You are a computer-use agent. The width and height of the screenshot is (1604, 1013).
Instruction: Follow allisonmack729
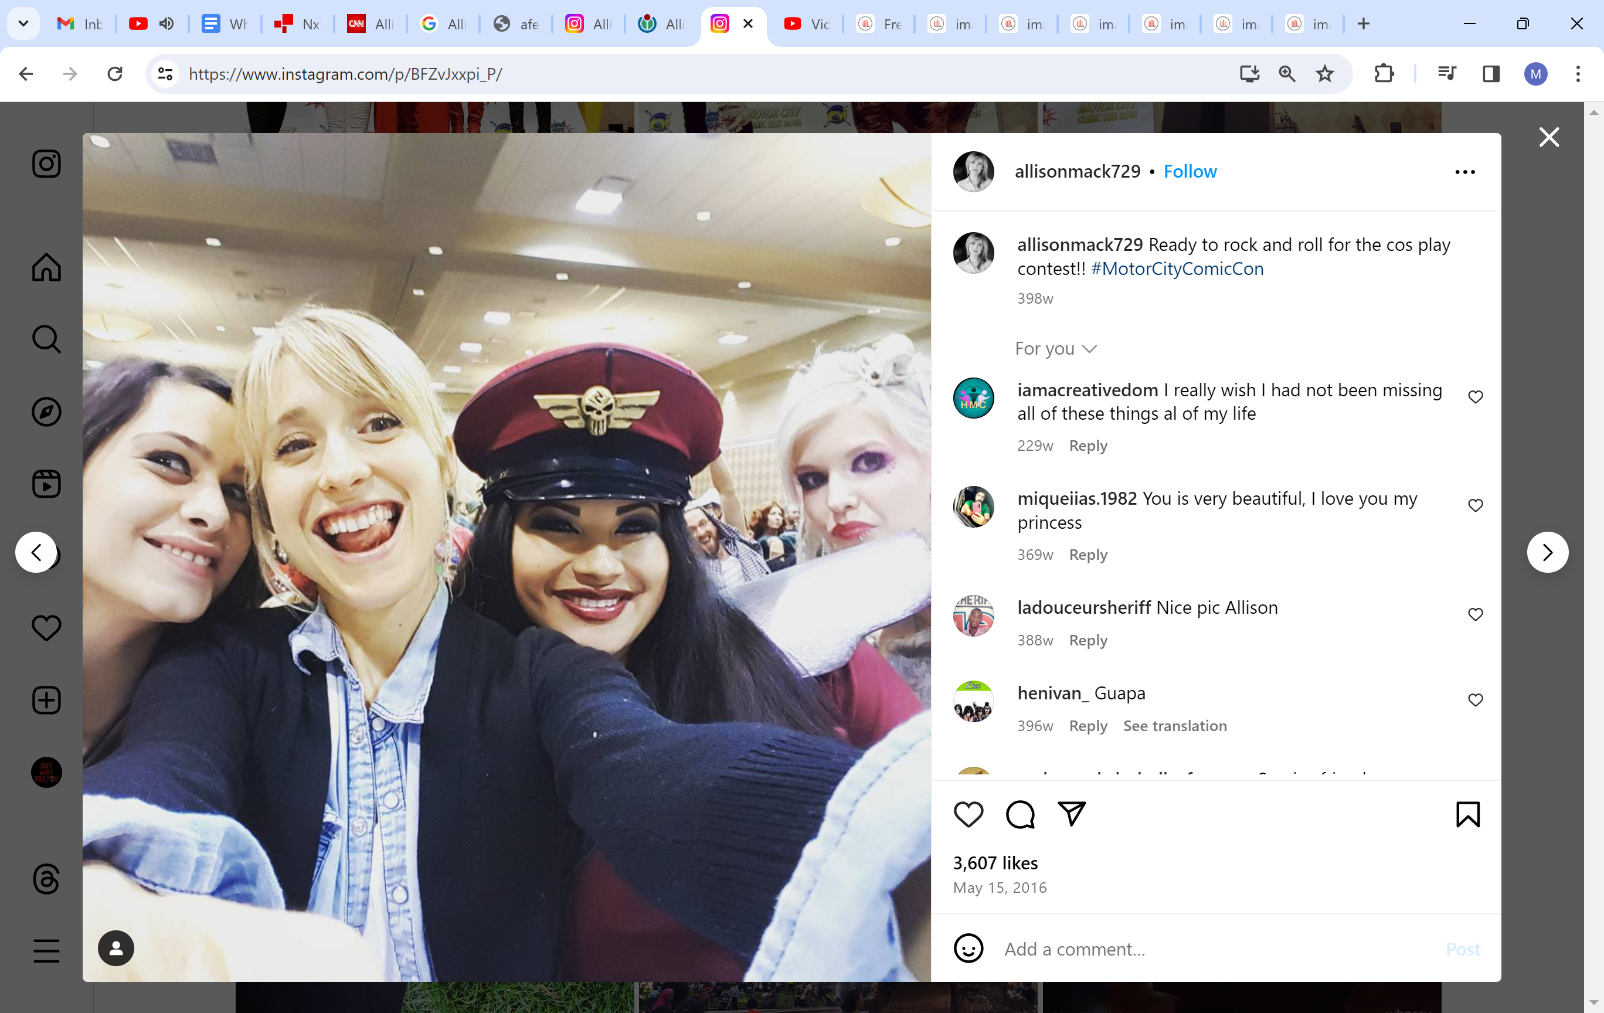point(1189,171)
